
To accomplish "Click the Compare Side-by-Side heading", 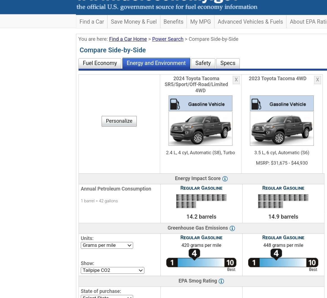I will (113, 50).
